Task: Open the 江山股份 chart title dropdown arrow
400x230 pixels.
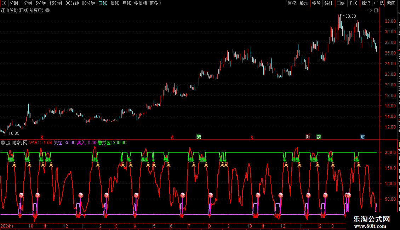Action: (47, 11)
